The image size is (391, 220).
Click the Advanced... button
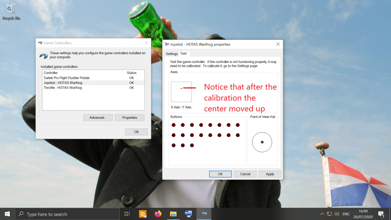tap(98, 118)
